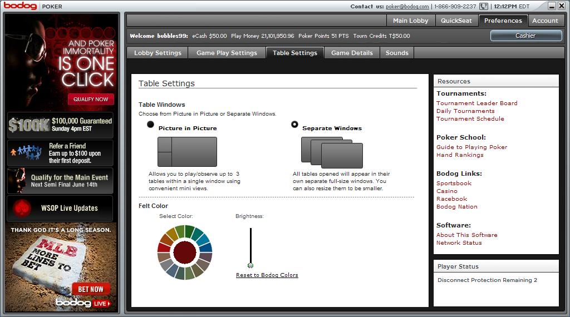The width and height of the screenshot is (570, 317).
Task: Click the Cashier button
Action: point(525,36)
